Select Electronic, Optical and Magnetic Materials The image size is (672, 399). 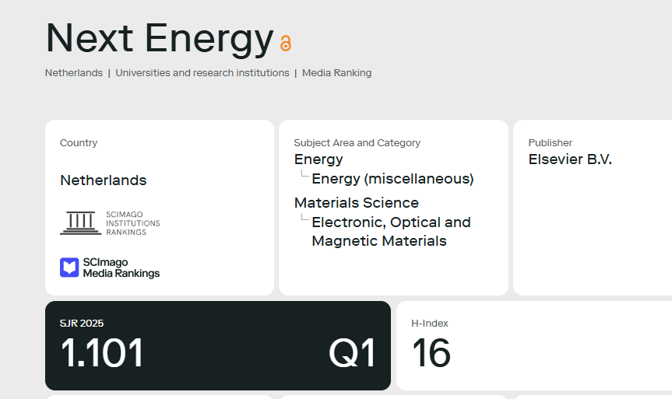tap(391, 232)
